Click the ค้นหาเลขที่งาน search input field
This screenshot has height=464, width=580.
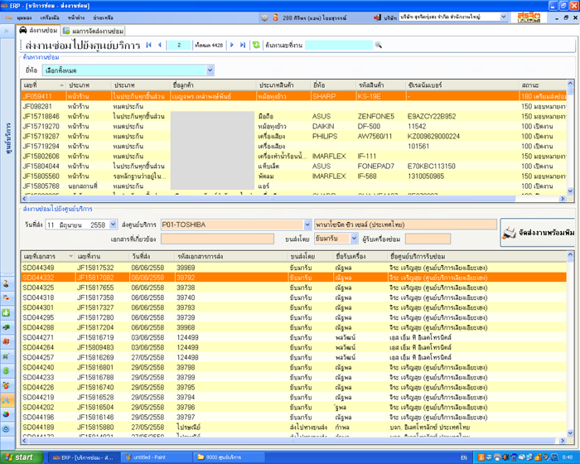tap(338, 45)
